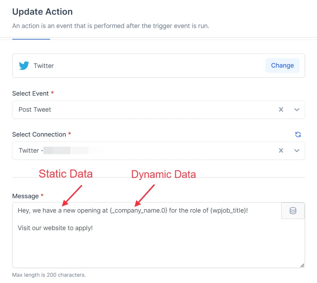Click the Post Tweet field
This screenshot has width=317, height=283.
pyautogui.click(x=140, y=109)
